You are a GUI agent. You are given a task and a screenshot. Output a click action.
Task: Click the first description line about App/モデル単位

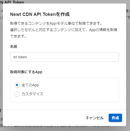coord(56,23)
